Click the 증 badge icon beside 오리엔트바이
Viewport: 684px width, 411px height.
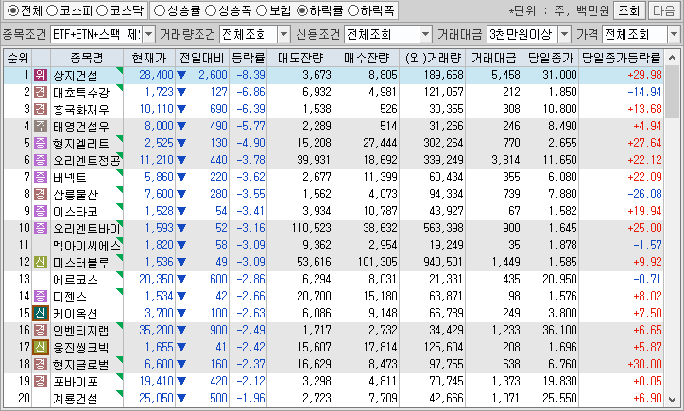(41, 229)
